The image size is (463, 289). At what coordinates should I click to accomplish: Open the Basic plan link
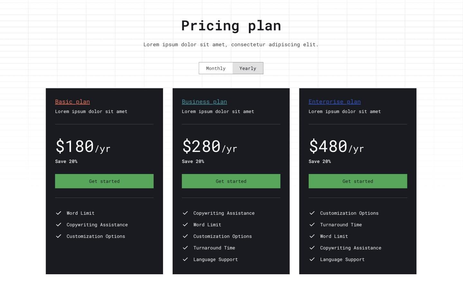(x=72, y=102)
